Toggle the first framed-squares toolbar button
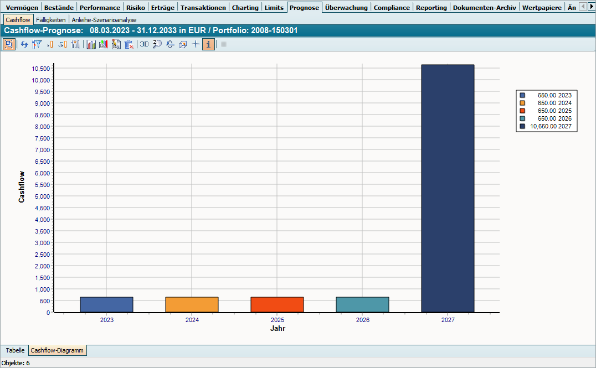 click(x=9, y=44)
